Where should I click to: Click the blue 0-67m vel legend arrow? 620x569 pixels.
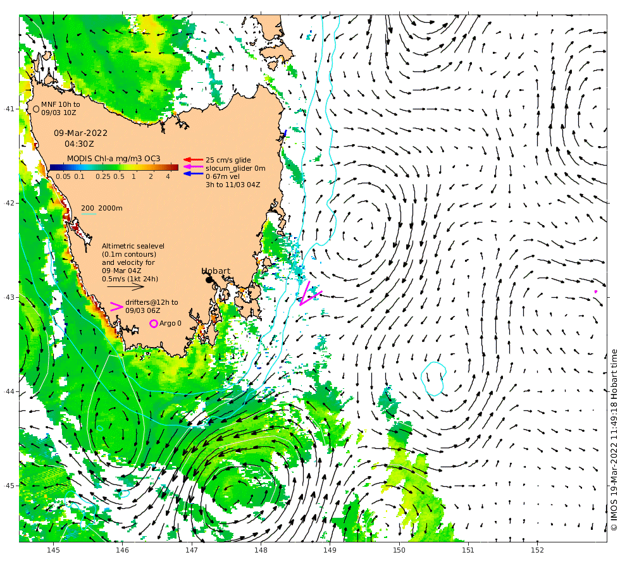pos(193,174)
